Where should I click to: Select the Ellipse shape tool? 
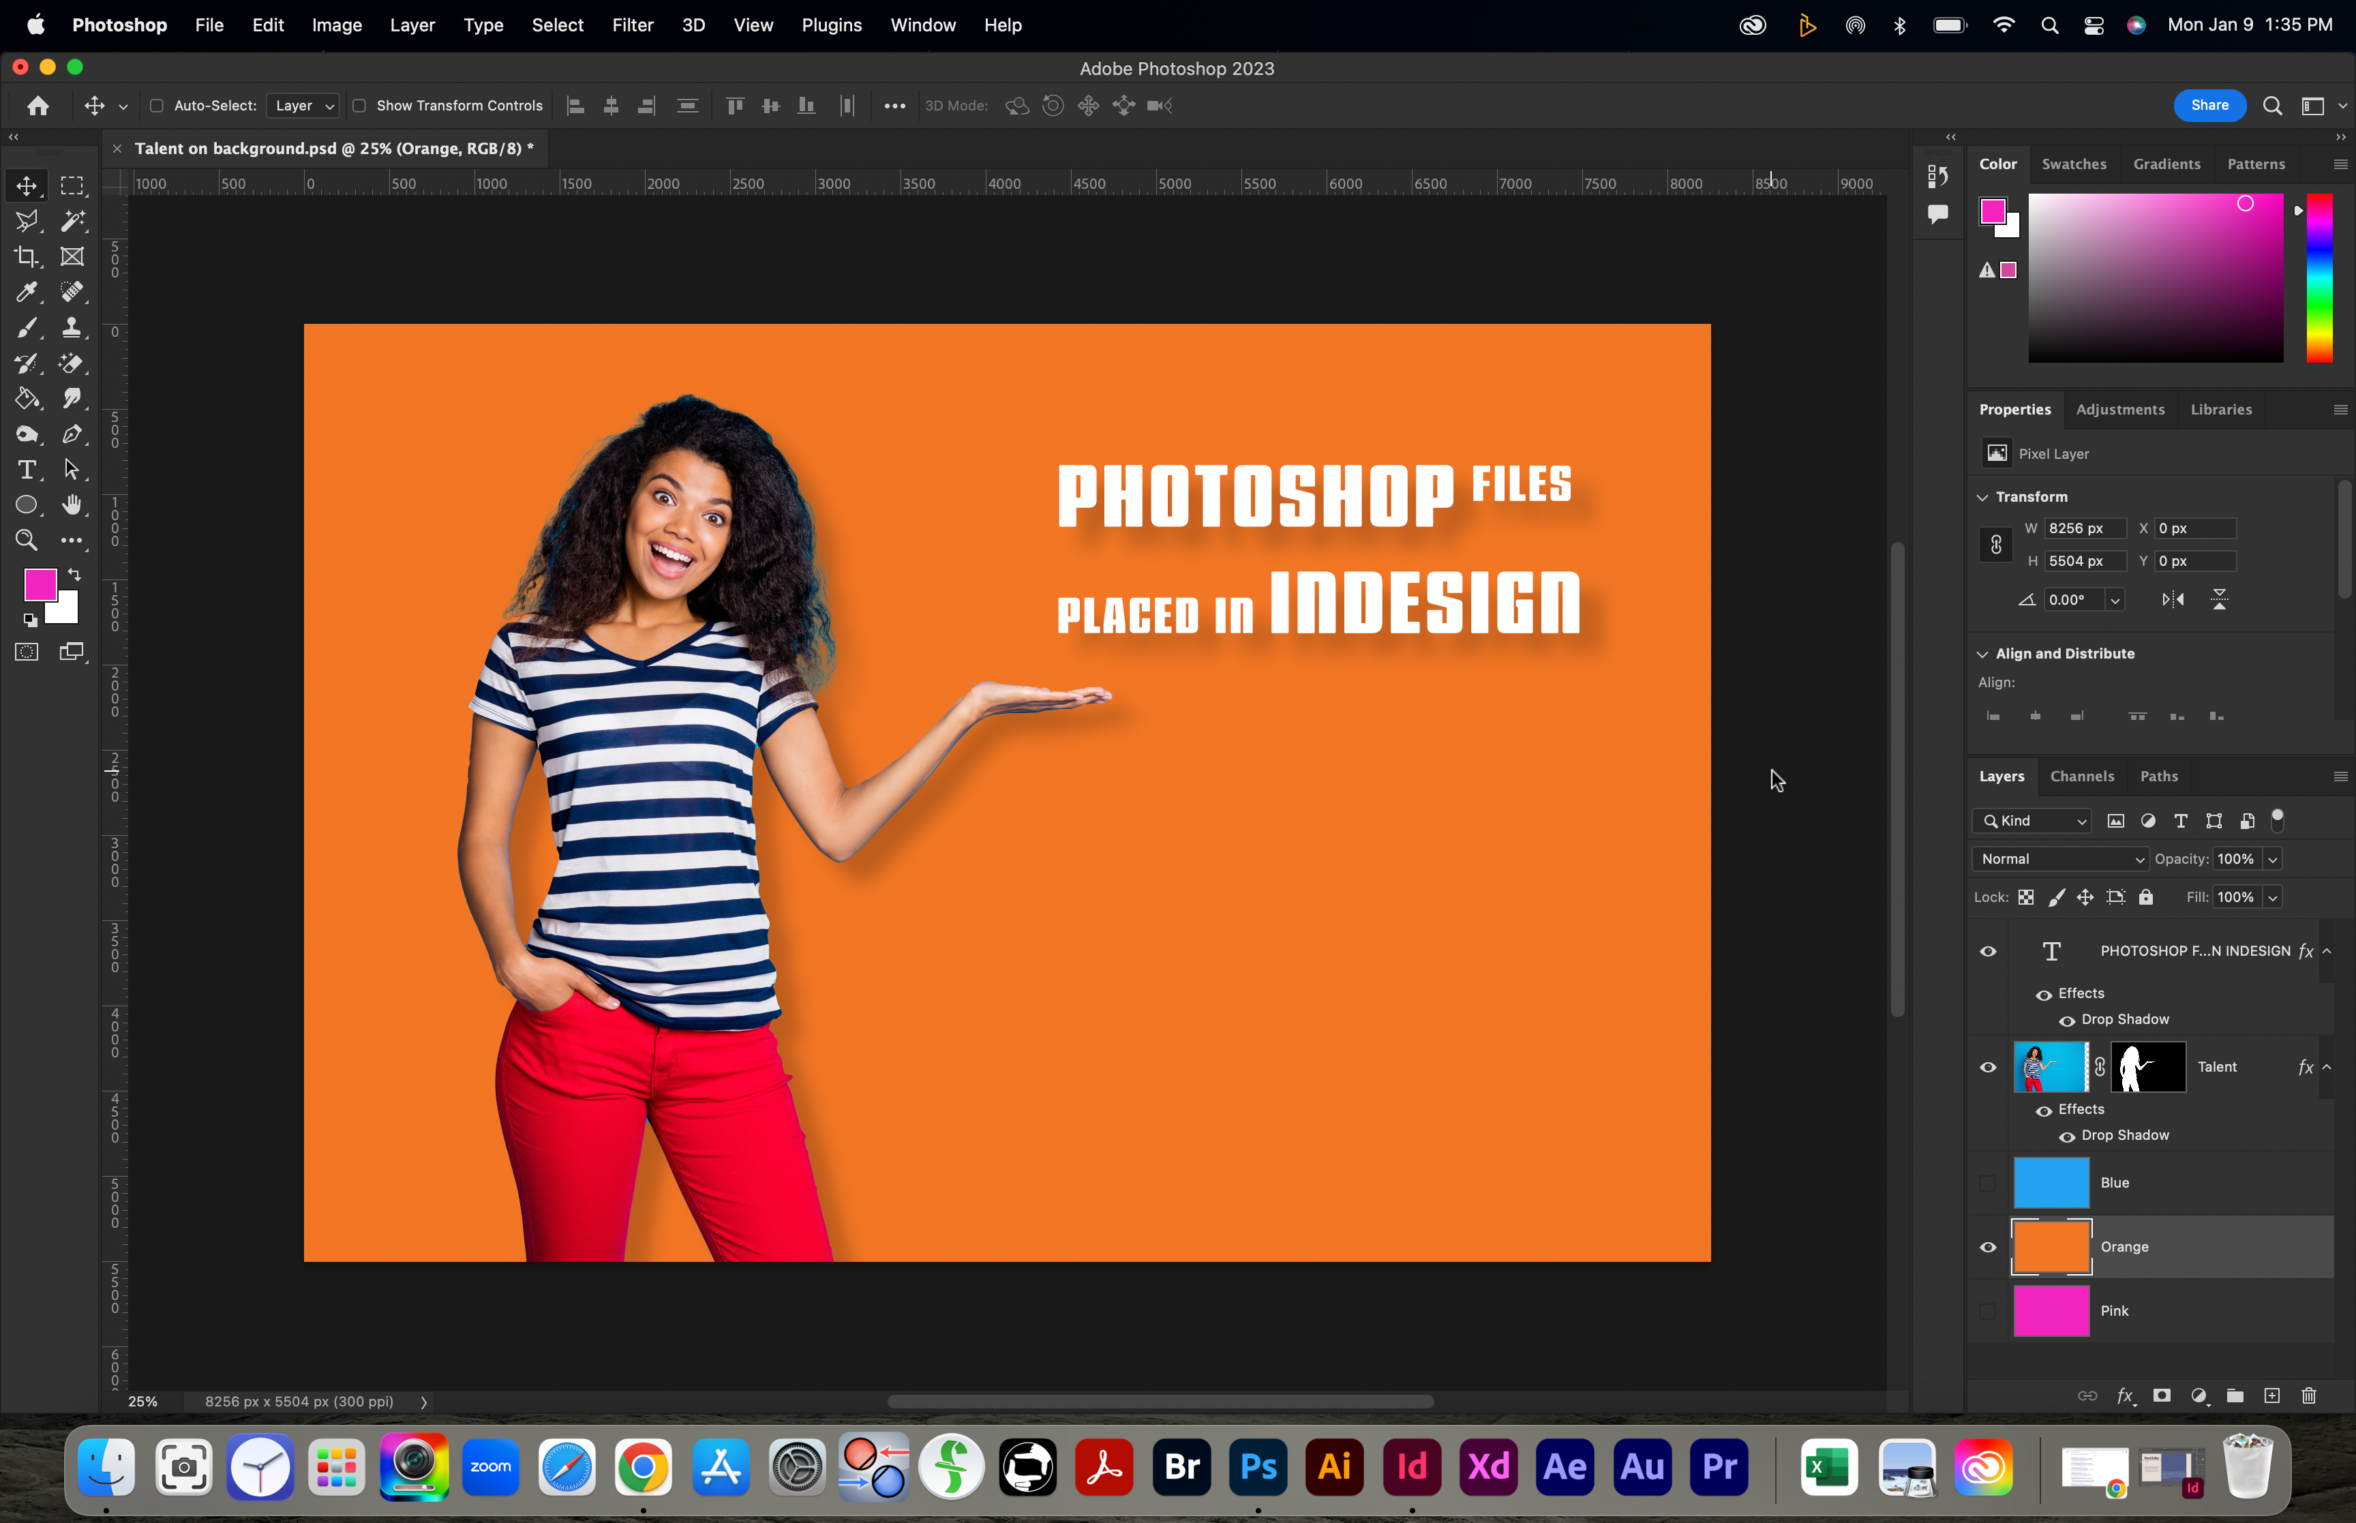pos(27,505)
